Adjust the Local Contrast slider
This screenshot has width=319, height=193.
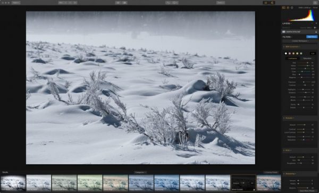(304, 132)
